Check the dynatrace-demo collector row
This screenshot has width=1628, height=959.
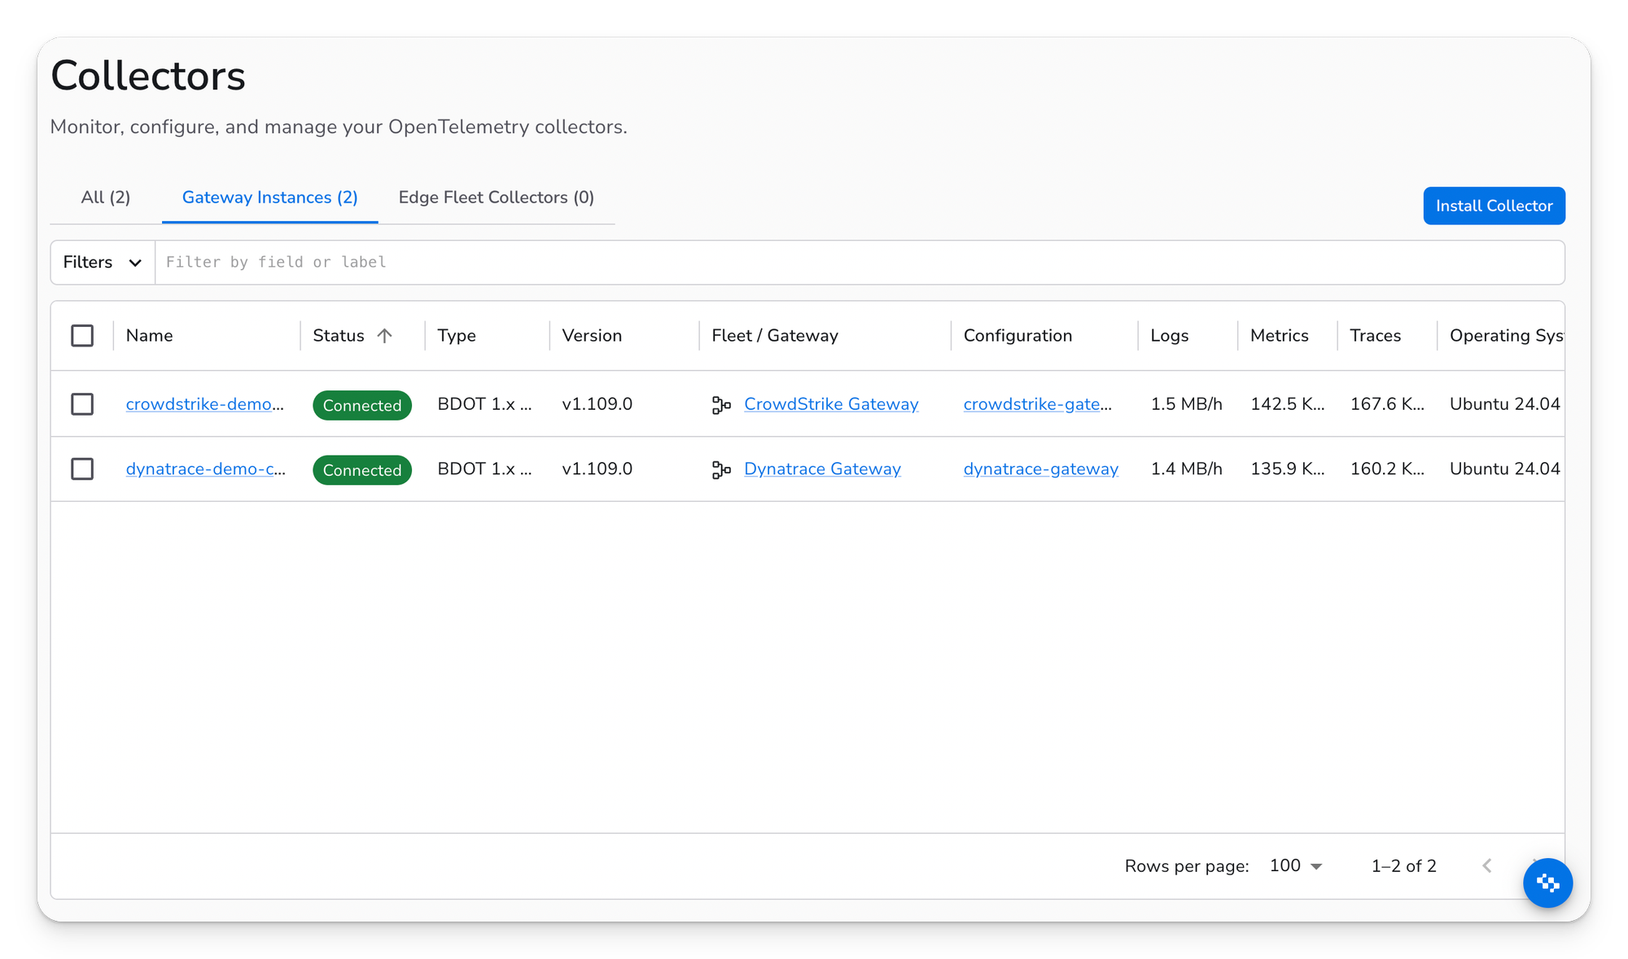point(82,469)
